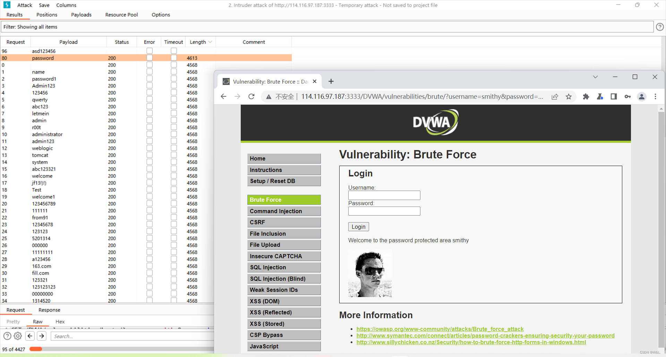Toggle Timeout checkbox for password row
The width and height of the screenshot is (666, 357).
coord(174,58)
